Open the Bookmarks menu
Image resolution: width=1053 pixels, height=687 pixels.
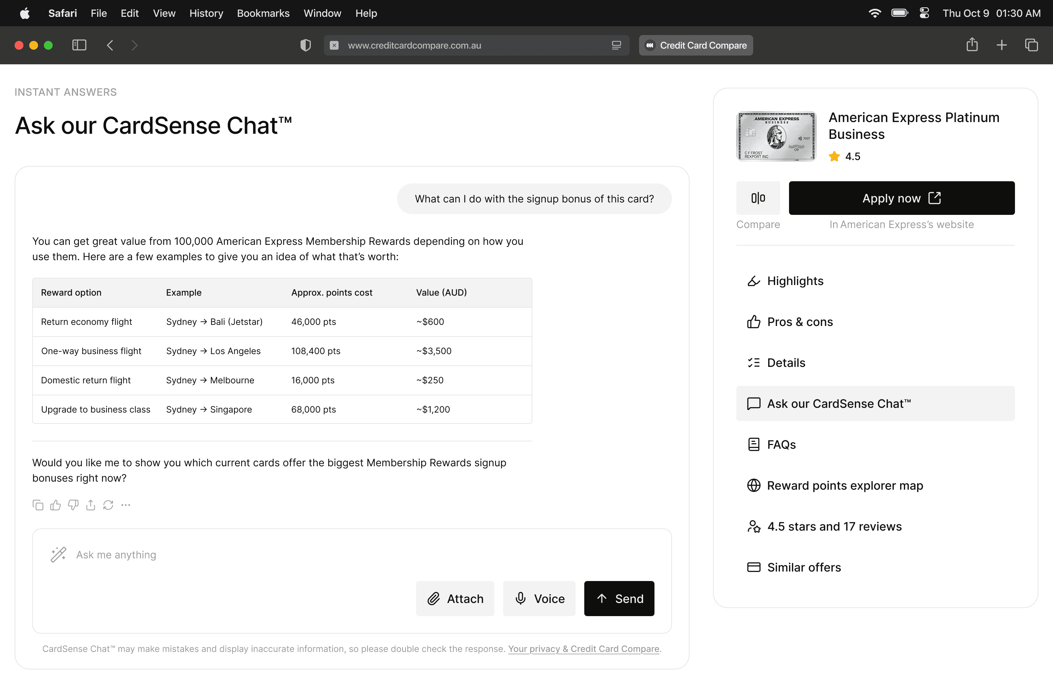click(x=263, y=13)
